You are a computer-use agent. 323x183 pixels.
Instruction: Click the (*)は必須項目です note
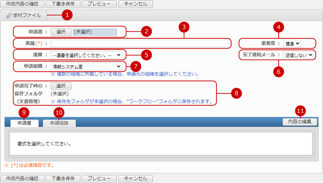pos(29,165)
